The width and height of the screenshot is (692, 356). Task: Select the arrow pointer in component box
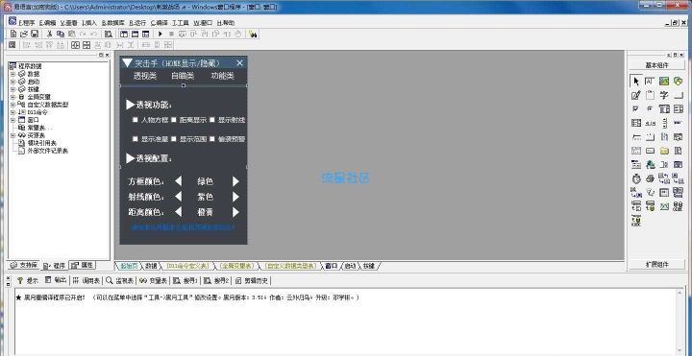[x=636, y=81]
